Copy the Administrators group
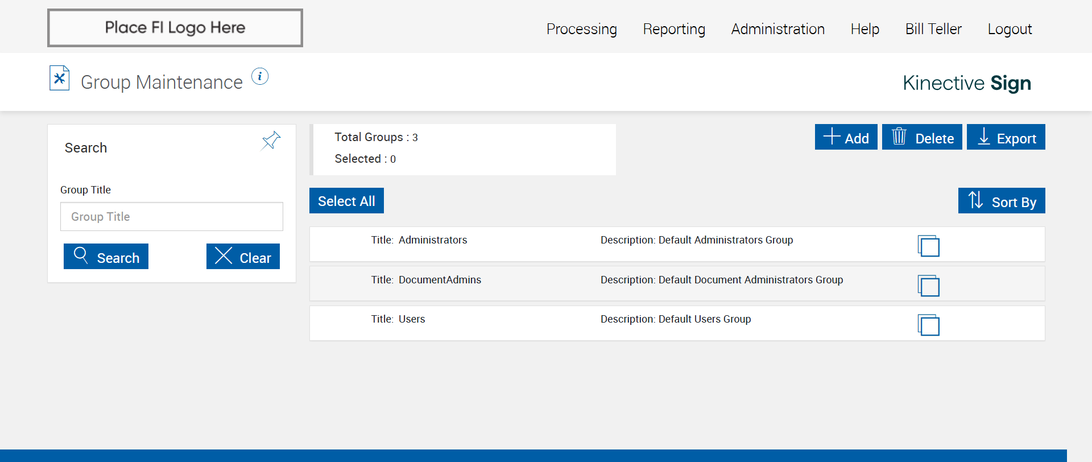 (x=928, y=246)
